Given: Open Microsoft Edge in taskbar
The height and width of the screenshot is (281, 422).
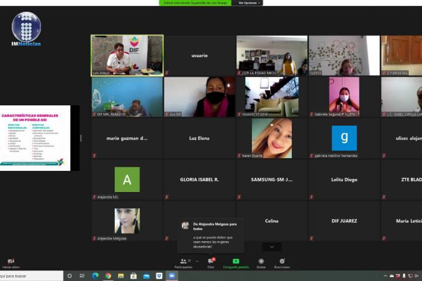Looking at the screenshot, I should (95, 276).
